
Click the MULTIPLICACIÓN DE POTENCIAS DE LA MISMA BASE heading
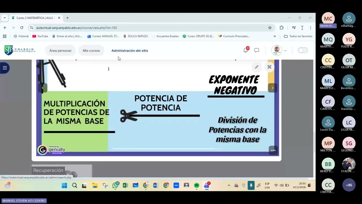pos(76,112)
